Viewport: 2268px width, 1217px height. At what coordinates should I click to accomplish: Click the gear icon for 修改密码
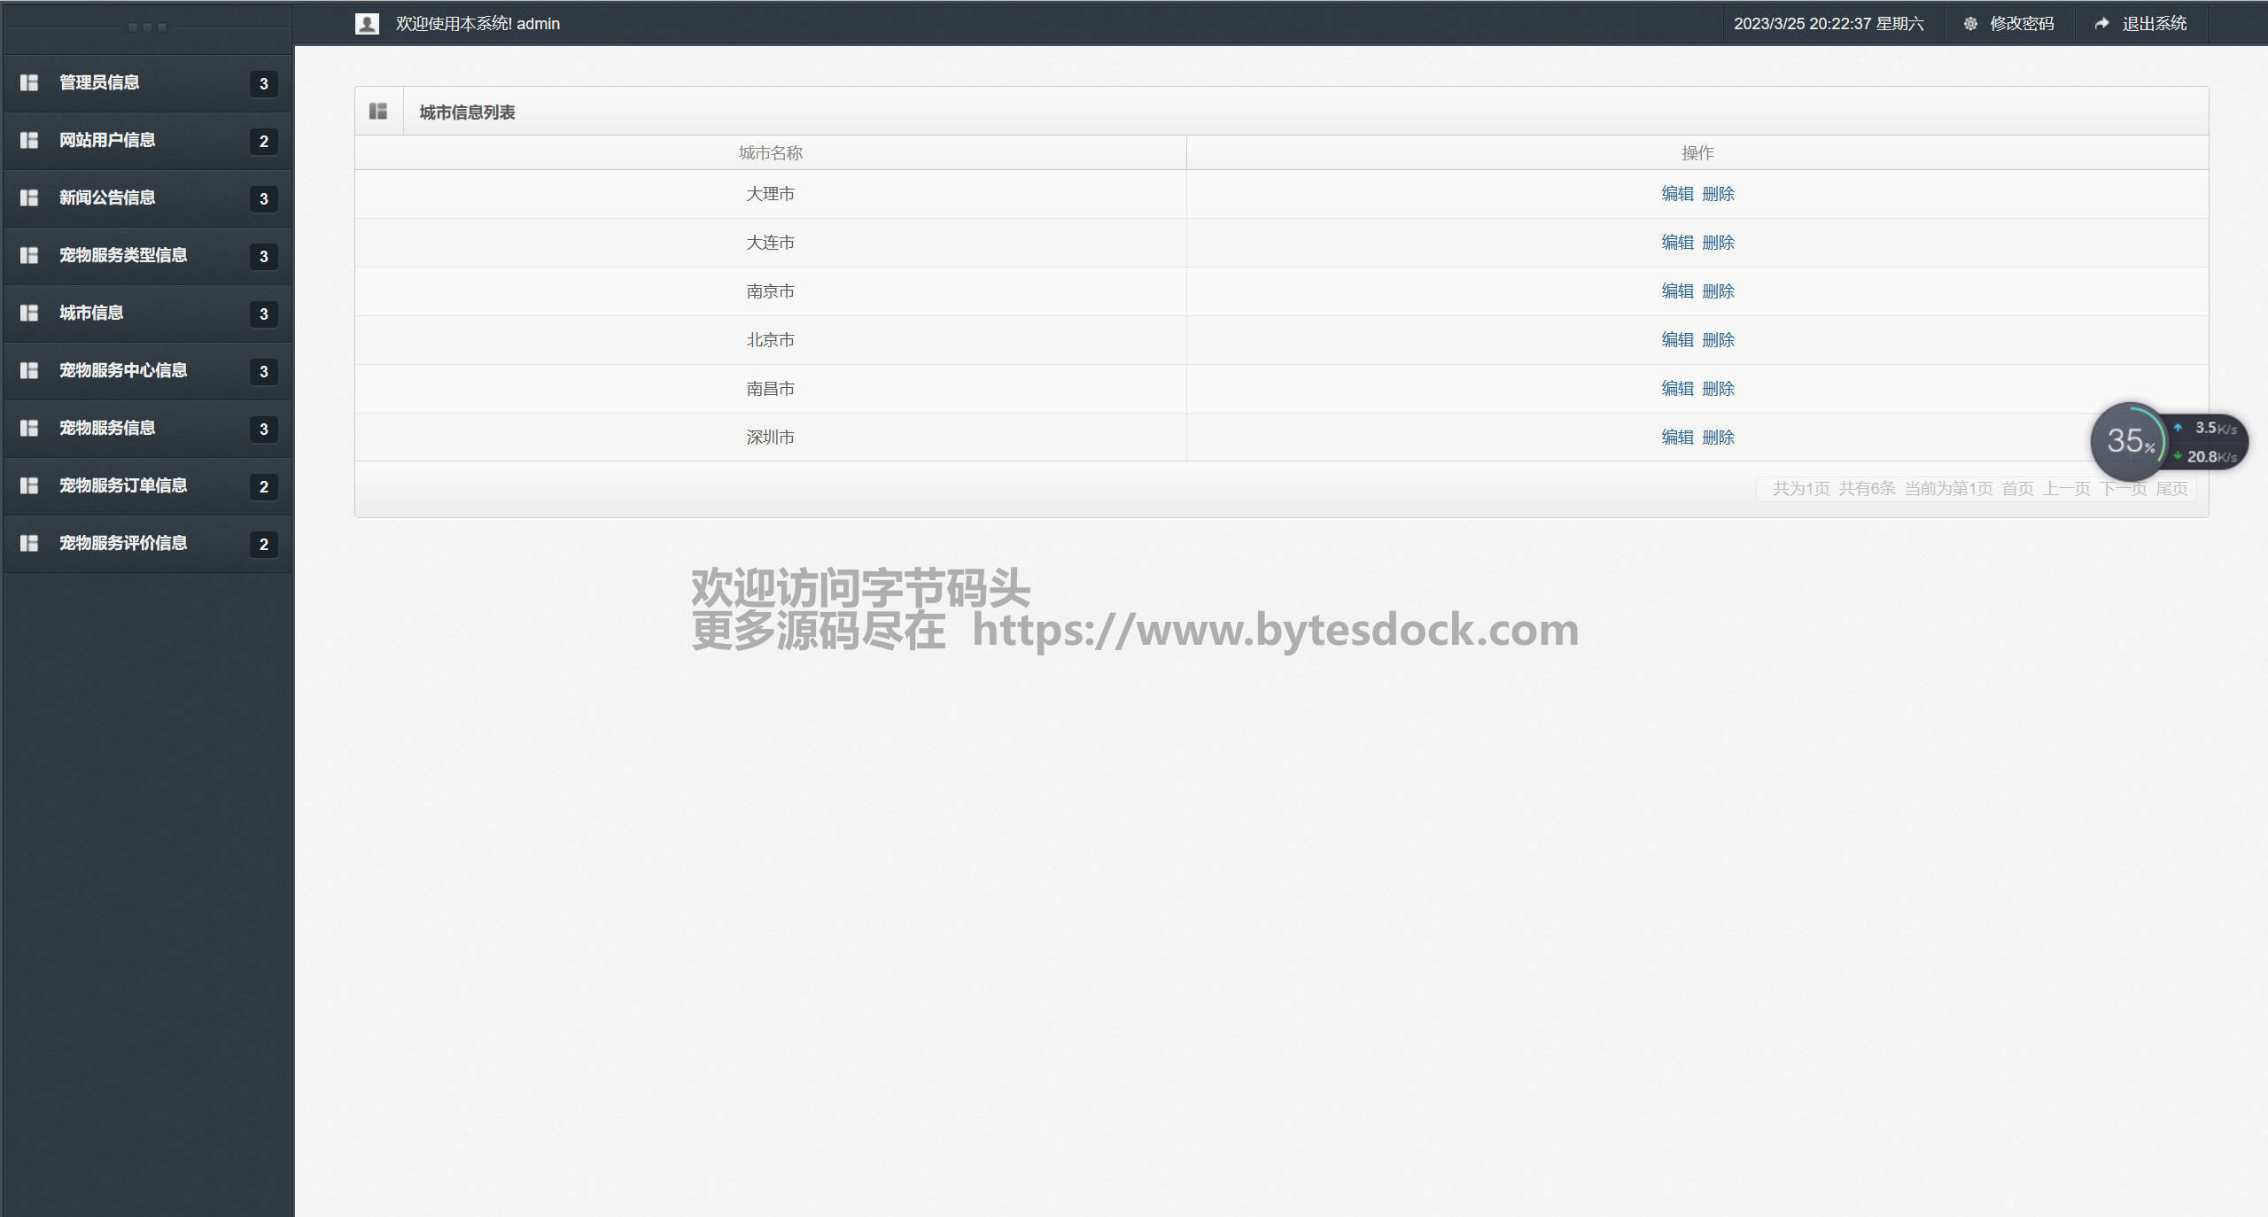pyautogui.click(x=1970, y=24)
